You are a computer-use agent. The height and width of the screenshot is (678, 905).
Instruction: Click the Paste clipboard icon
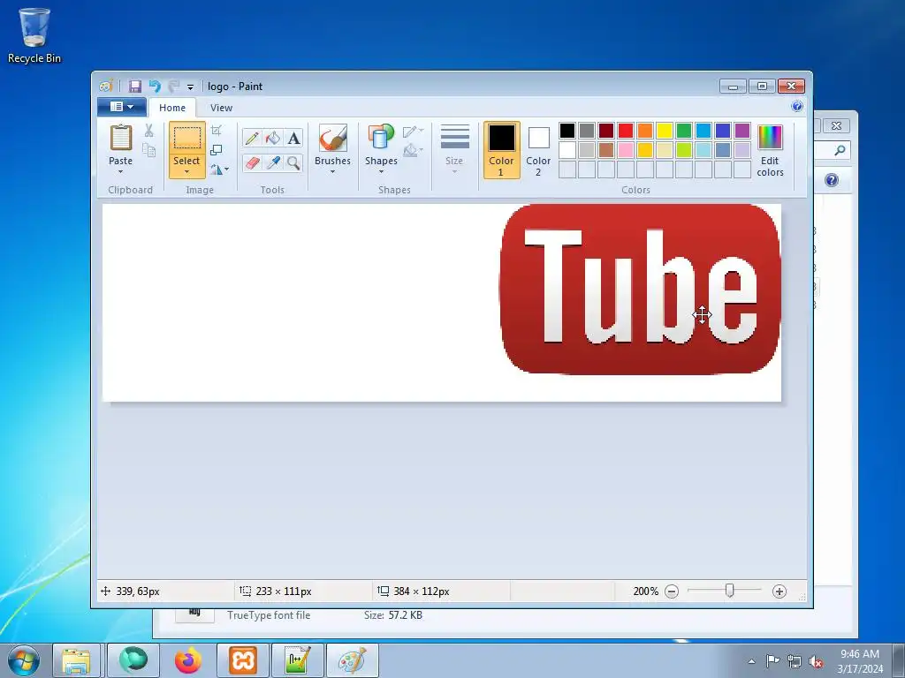pos(120,138)
